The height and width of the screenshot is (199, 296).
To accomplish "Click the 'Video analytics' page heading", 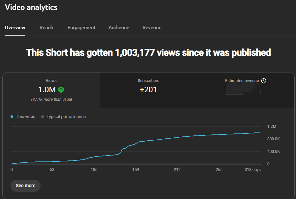I will [x=31, y=7].
